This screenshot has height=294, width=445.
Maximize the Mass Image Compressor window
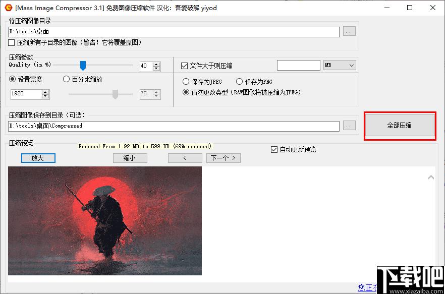[x=410, y=8]
